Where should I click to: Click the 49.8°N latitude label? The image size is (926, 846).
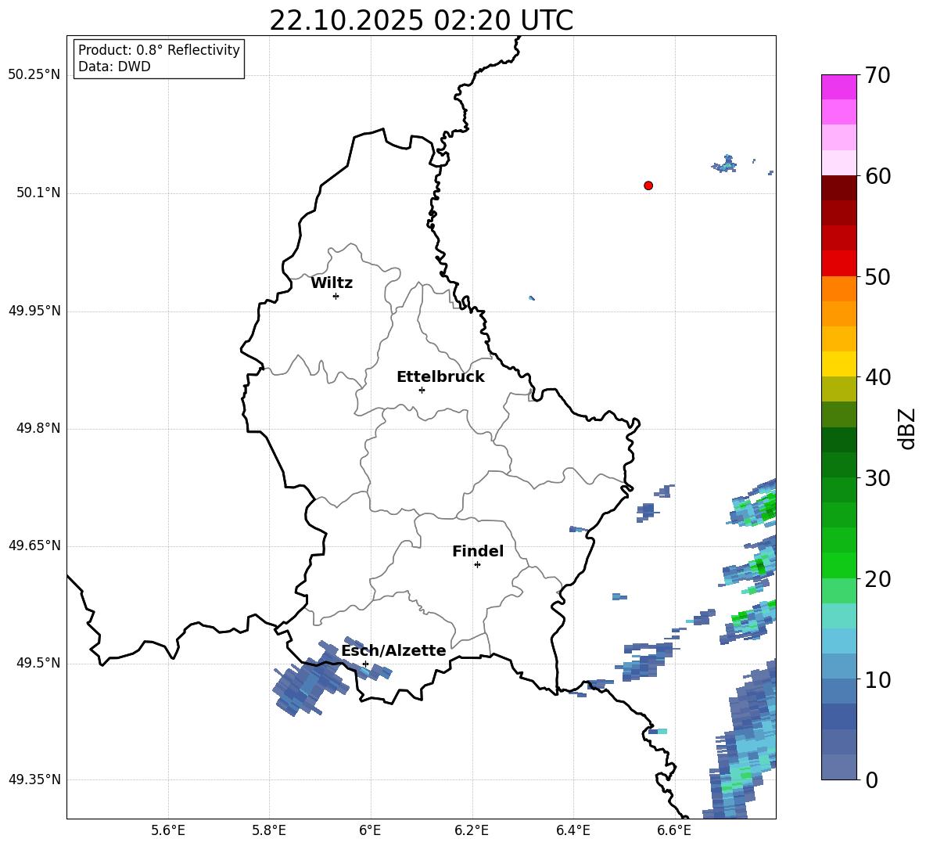38,428
